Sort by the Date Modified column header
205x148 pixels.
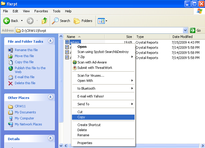[187, 37]
